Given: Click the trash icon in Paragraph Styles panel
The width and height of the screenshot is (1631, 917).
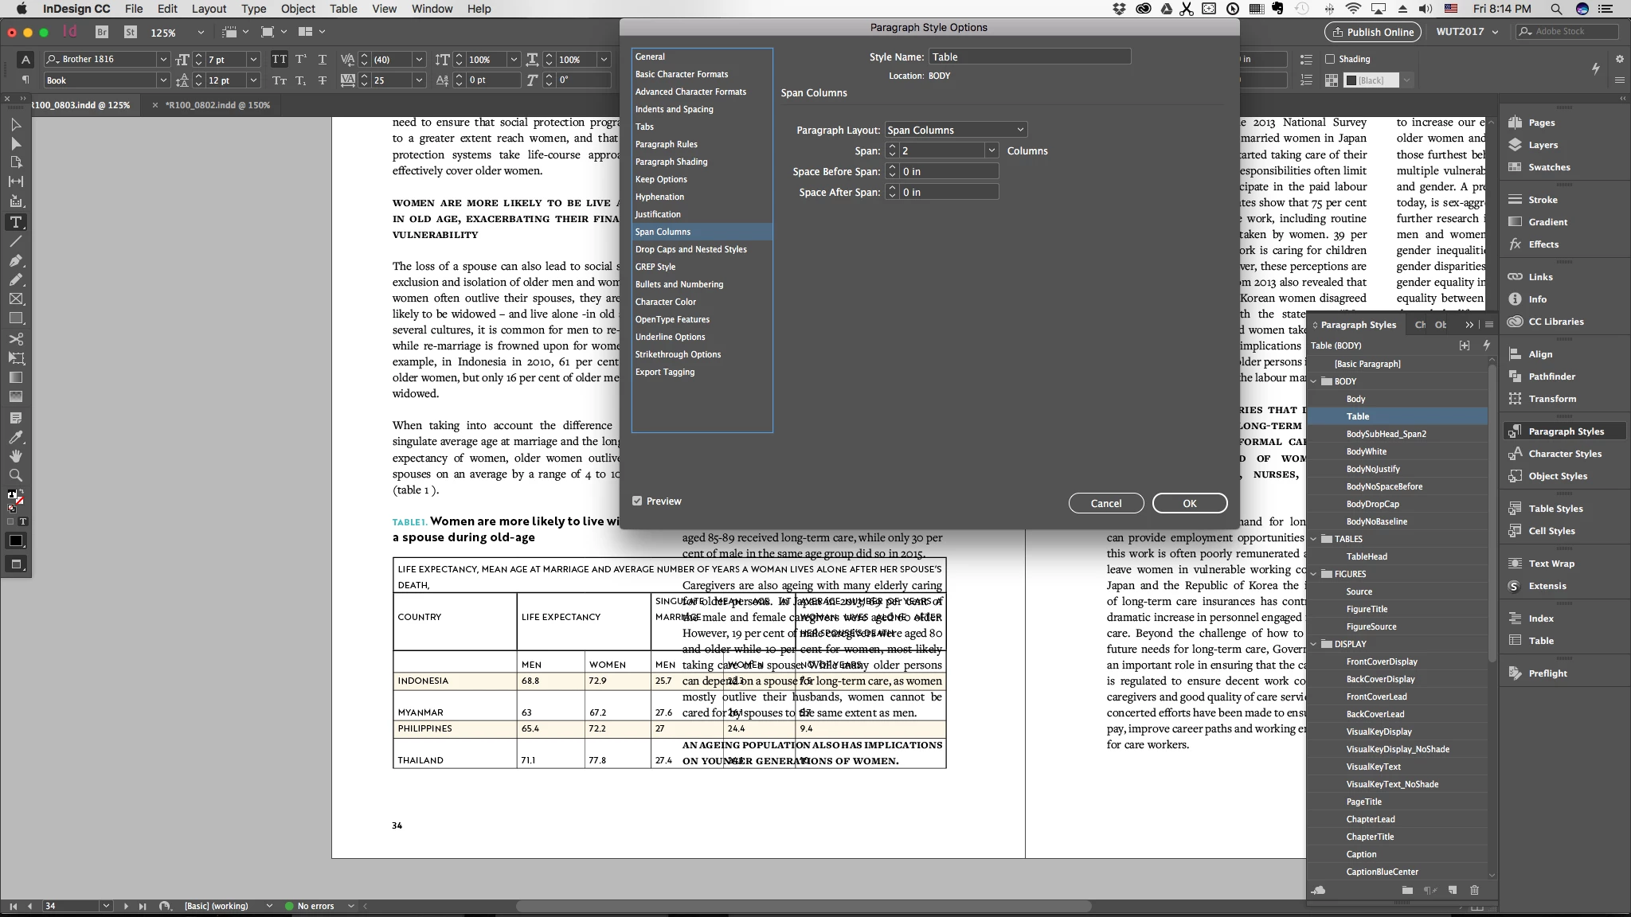Looking at the screenshot, I should click(x=1474, y=890).
